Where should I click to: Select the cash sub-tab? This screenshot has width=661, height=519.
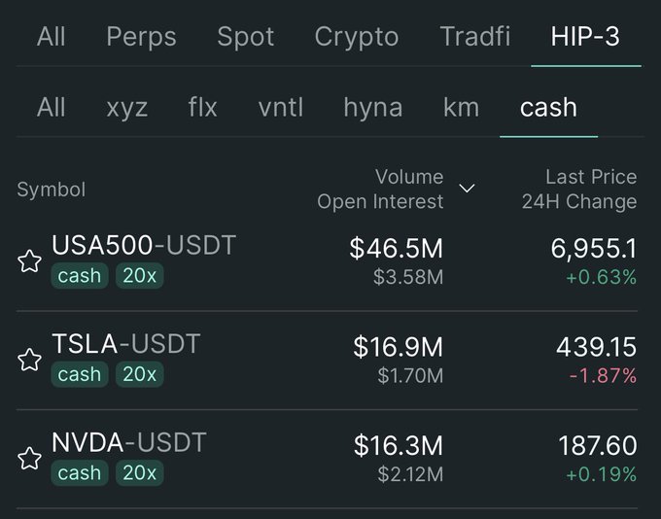tap(548, 107)
